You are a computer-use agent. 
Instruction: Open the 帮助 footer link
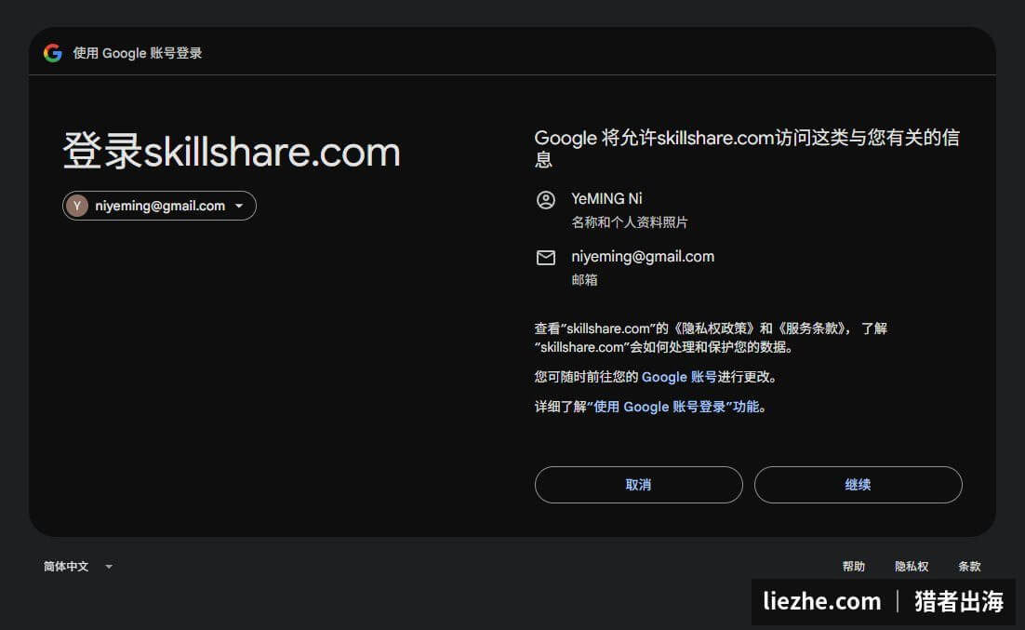[854, 567]
